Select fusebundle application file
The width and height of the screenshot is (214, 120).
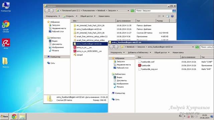tap(144, 65)
